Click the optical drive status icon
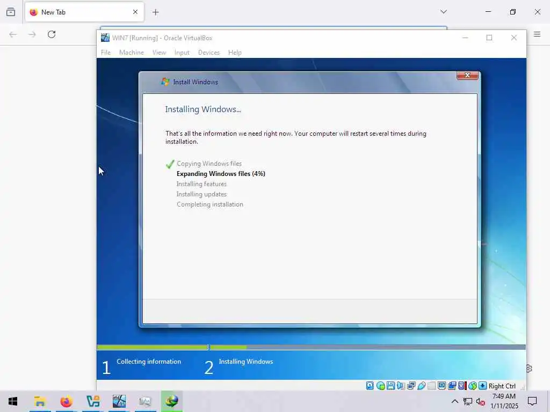 pos(380,386)
